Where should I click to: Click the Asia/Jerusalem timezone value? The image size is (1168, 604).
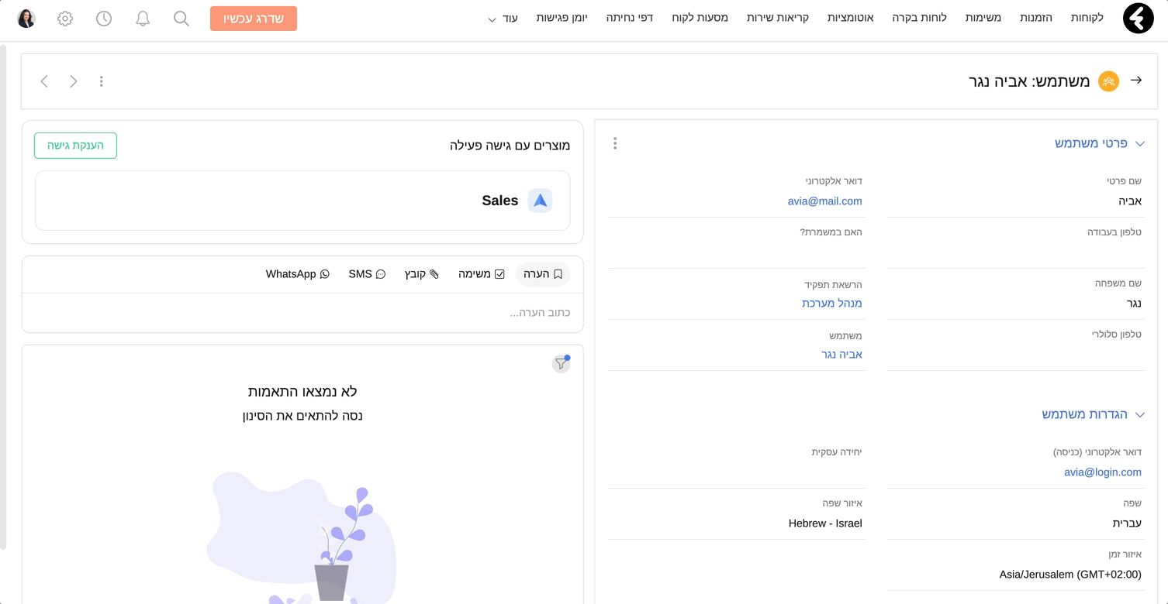click(1070, 575)
